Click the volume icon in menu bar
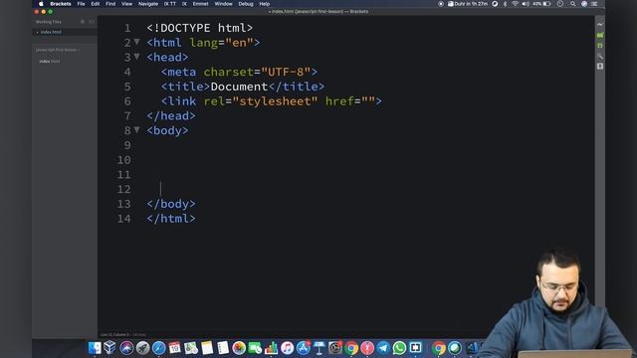This screenshot has height=358, width=637. click(526, 4)
